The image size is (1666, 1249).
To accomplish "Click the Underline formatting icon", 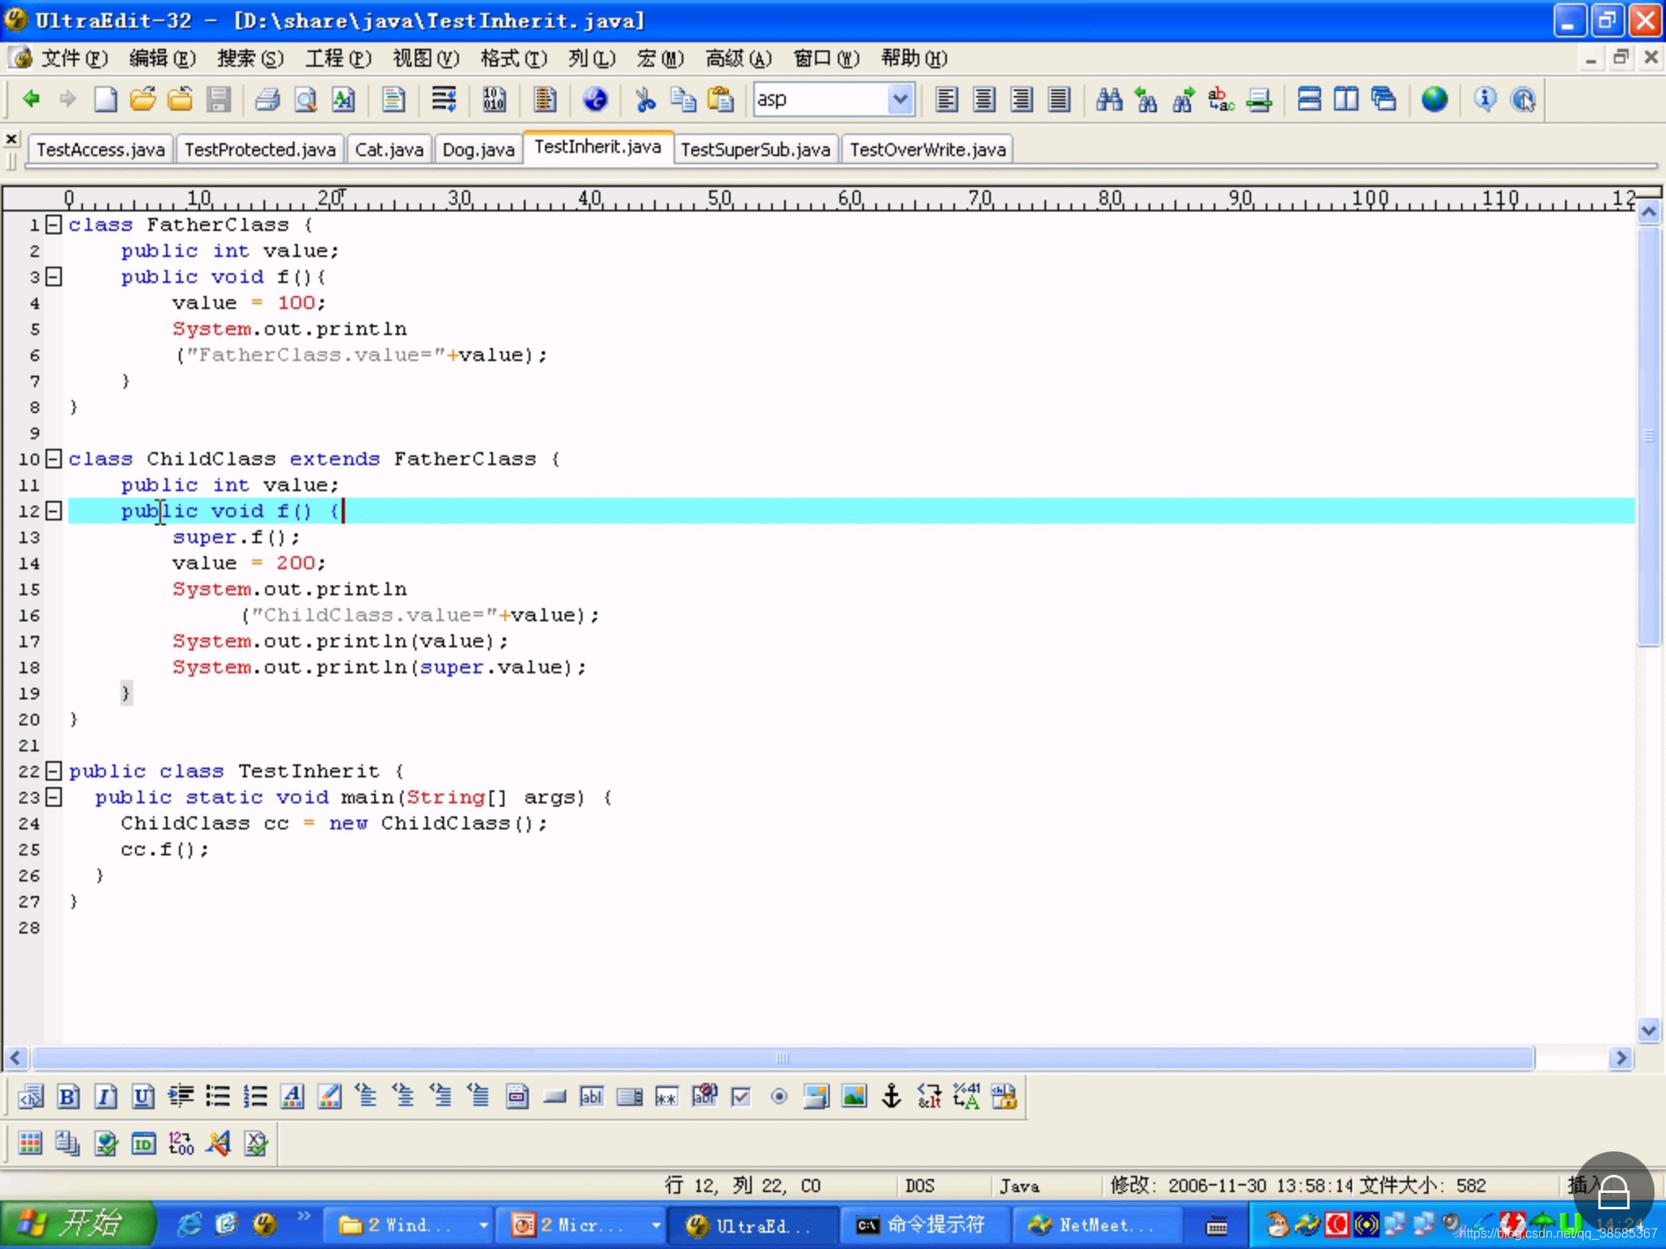I will coord(143,1096).
